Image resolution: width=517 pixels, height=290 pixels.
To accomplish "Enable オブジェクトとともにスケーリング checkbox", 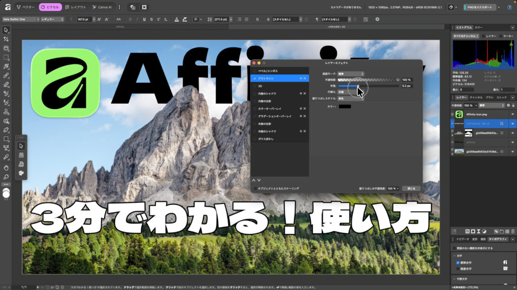I will 255,188.
